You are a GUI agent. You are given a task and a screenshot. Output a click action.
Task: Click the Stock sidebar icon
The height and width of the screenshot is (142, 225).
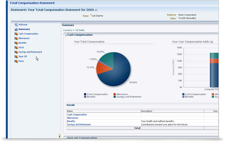pyautogui.click(x=16, y=48)
